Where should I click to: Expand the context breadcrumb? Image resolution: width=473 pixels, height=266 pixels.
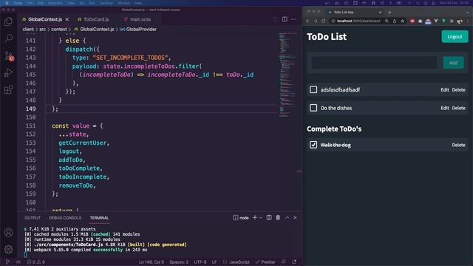click(x=59, y=30)
